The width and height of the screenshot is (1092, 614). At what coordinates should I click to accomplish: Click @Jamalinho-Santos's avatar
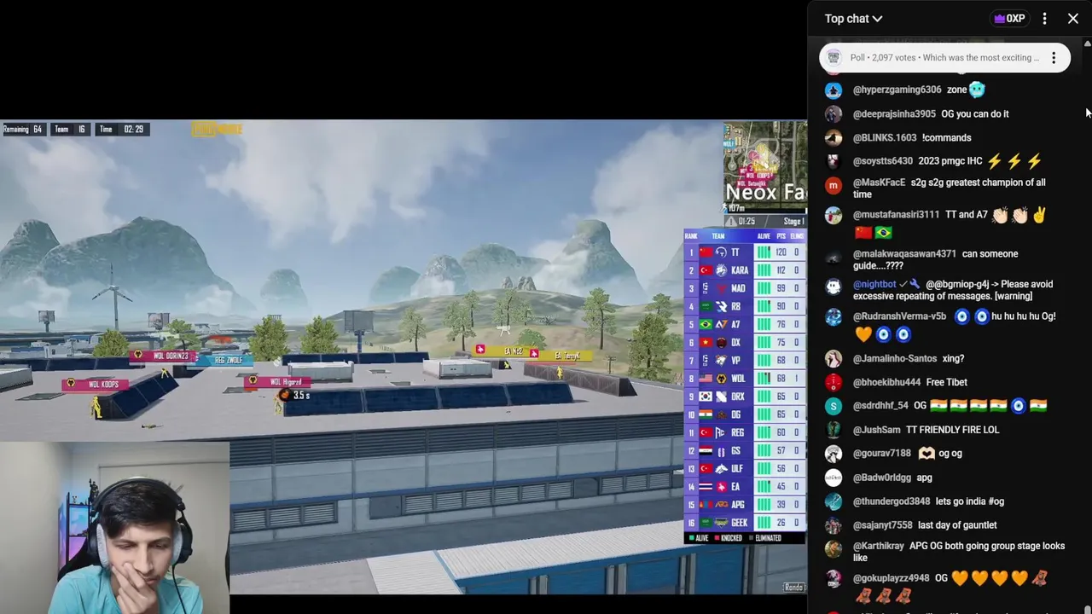(x=834, y=359)
